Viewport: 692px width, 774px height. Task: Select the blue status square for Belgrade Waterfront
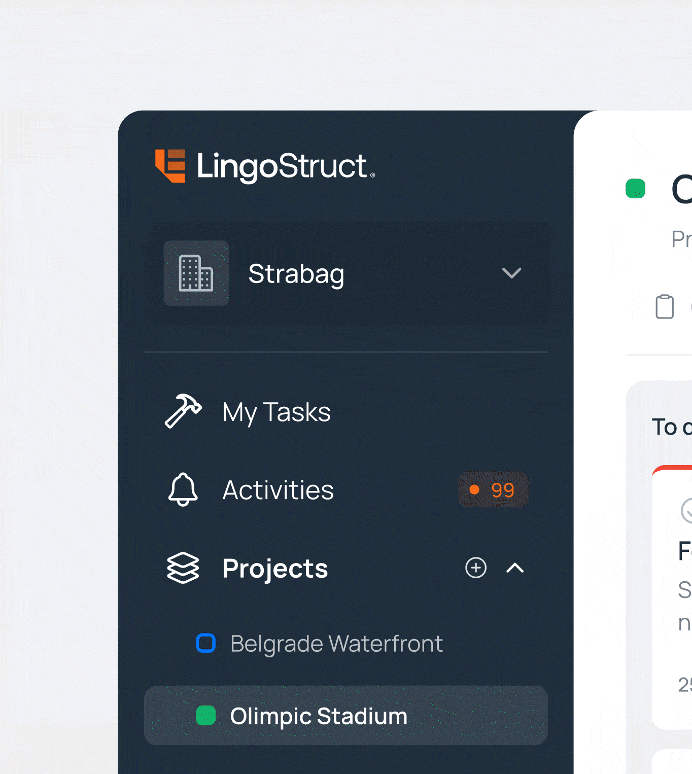point(206,643)
